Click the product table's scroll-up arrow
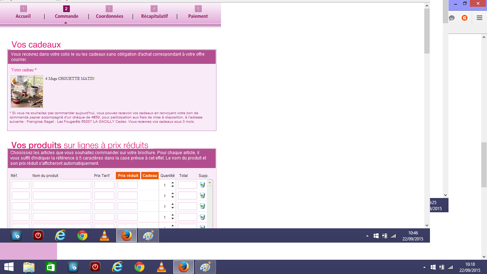Viewport: 487px width, 274px height. 210,183
